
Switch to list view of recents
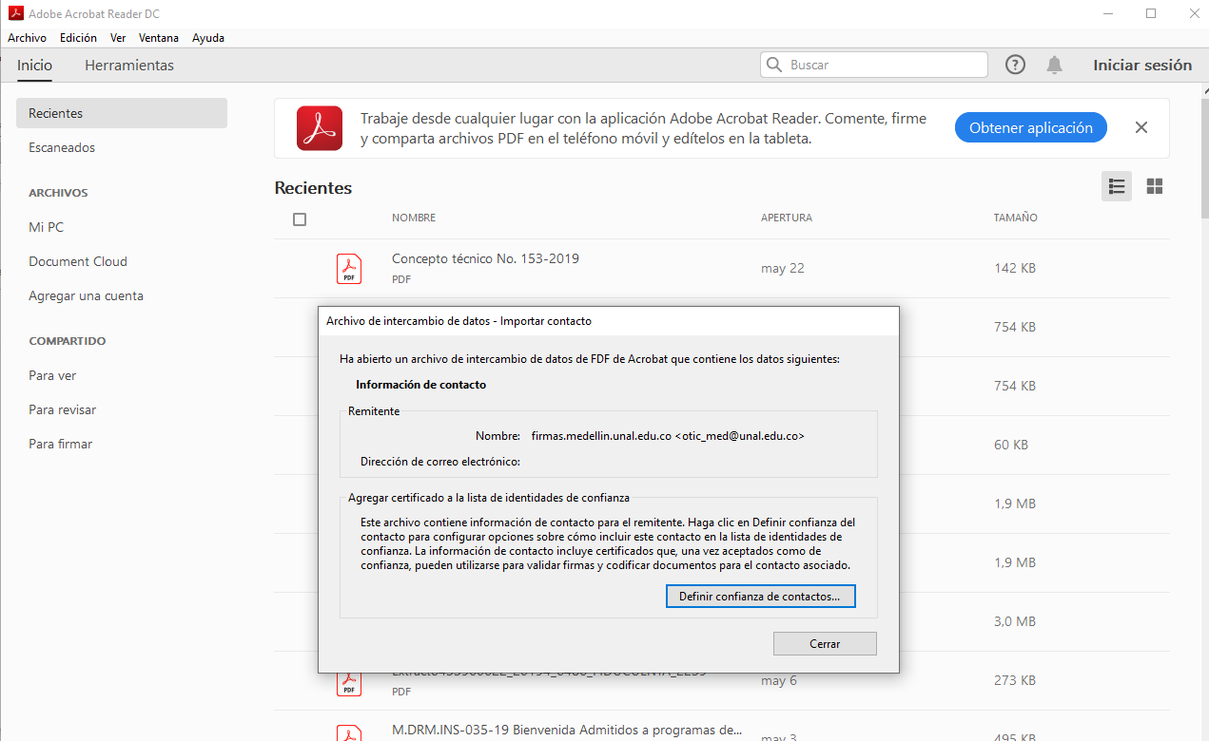[x=1117, y=186]
